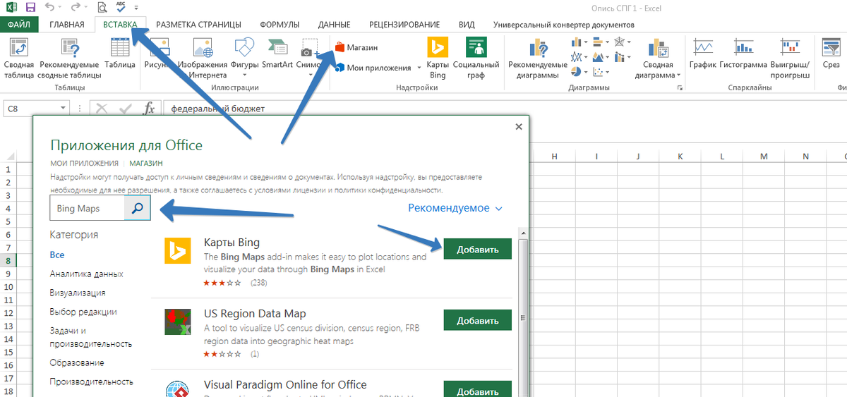847x397 pixels.
Task: Insert a Сводная таблица pivot table
Action: [19, 59]
